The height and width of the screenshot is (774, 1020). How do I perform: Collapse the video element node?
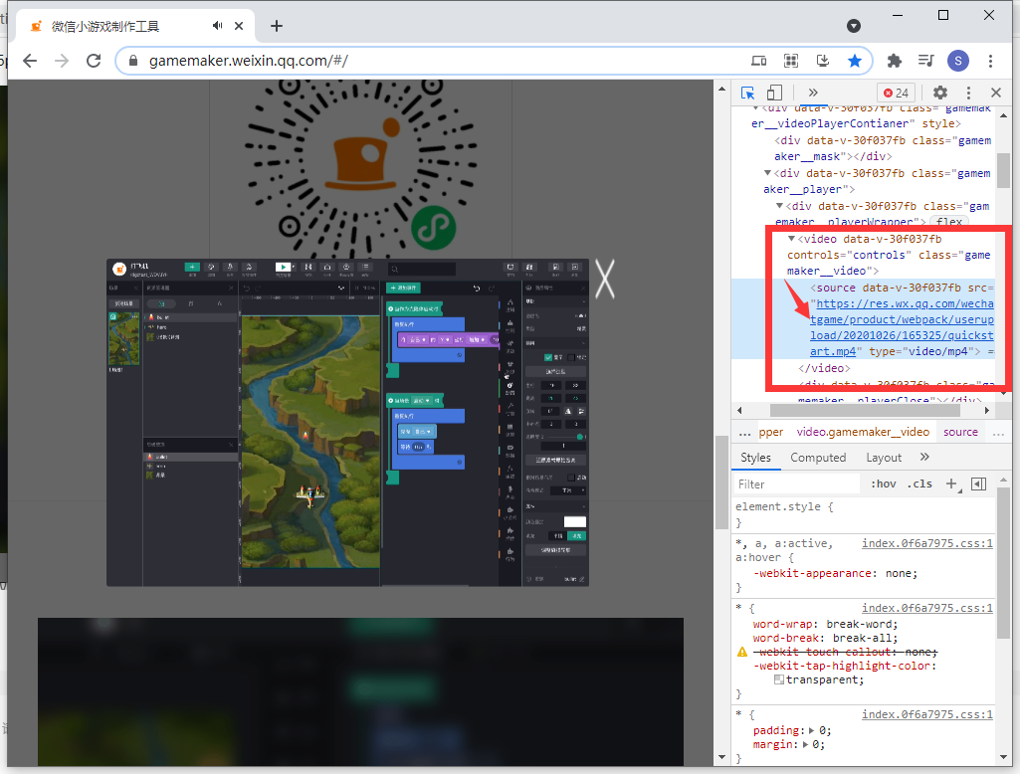point(791,239)
